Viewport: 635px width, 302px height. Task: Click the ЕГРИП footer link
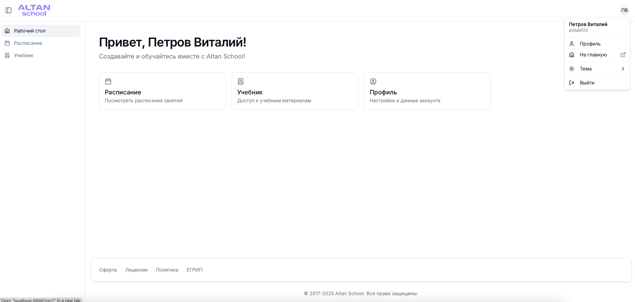point(194,270)
